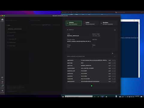Click the scrollbar of the blue Windows console
This screenshot has height=108, width=144.
[x=139, y=50]
